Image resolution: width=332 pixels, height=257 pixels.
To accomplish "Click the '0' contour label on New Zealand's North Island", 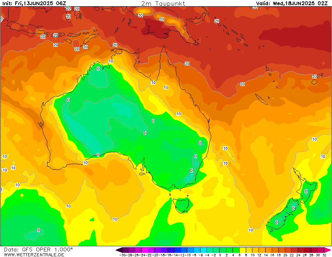I will 306,191.
